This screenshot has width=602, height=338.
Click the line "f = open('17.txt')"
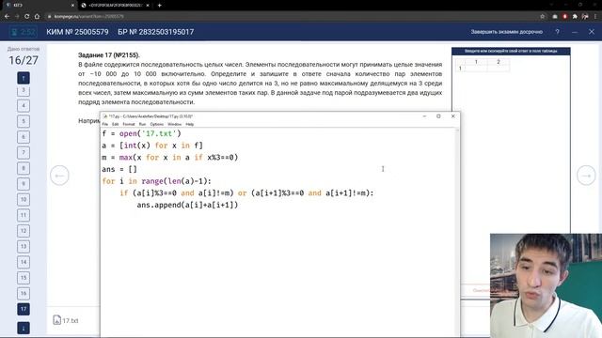click(141, 133)
